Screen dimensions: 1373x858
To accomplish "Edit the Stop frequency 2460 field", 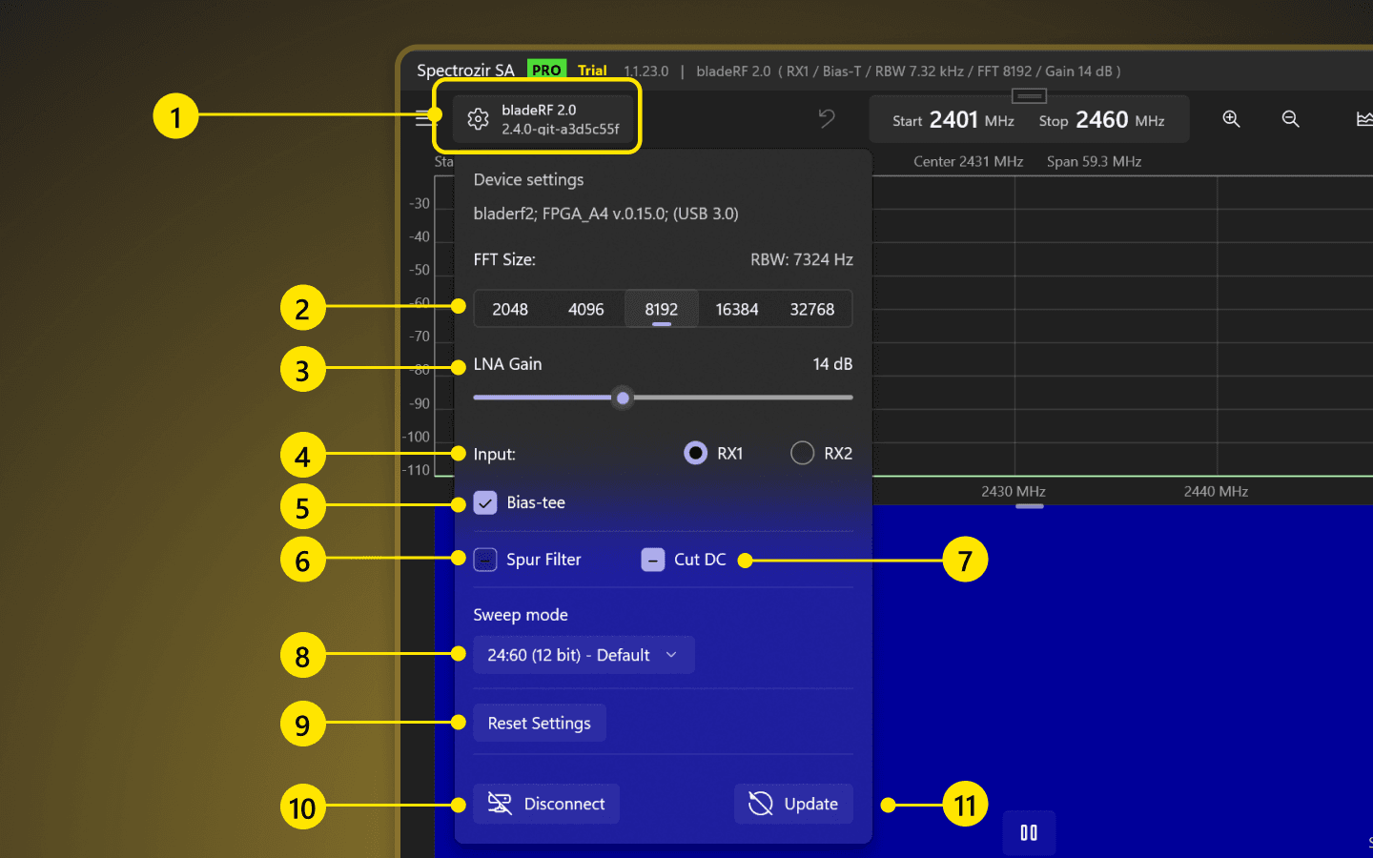I will click(x=1102, y=120).
